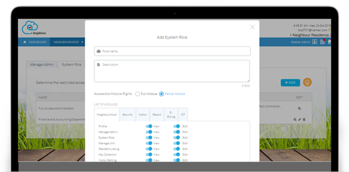Toggle View permission for Key Collection
This screenshot has height=172, width=349.
pos(149,155)
